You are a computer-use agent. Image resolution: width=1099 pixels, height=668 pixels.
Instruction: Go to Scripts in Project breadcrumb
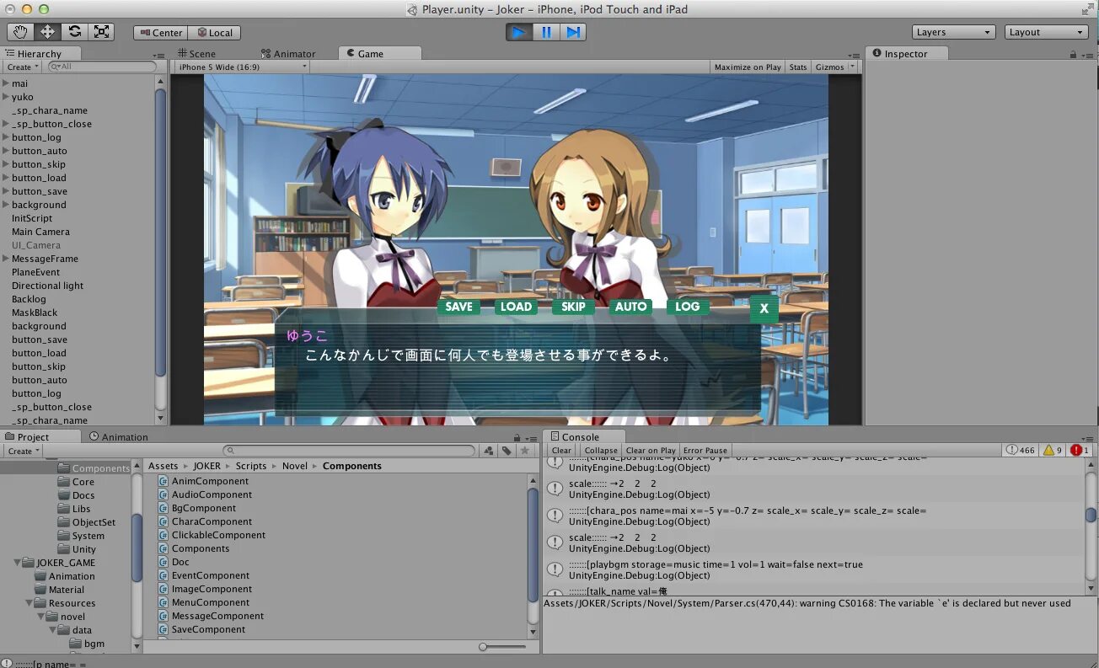tap(251, 466)
